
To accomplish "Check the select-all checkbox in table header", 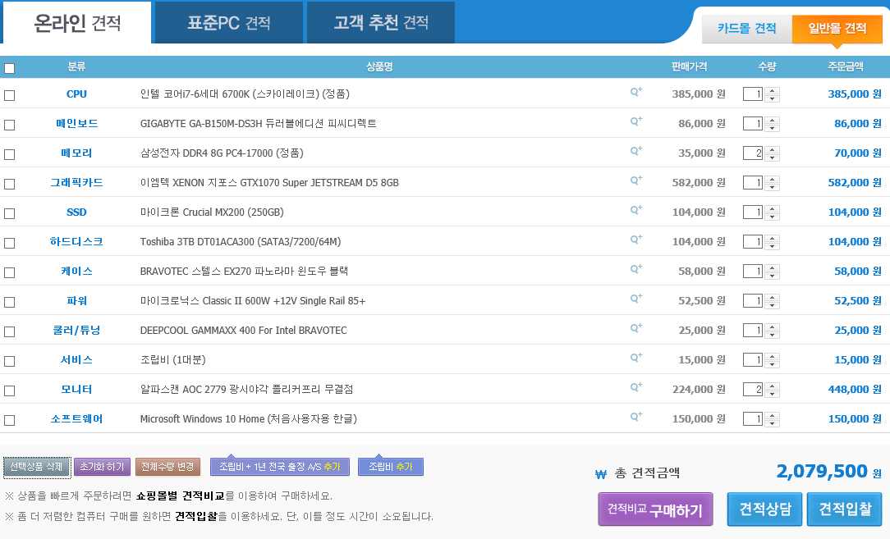I will click(9, 68).
